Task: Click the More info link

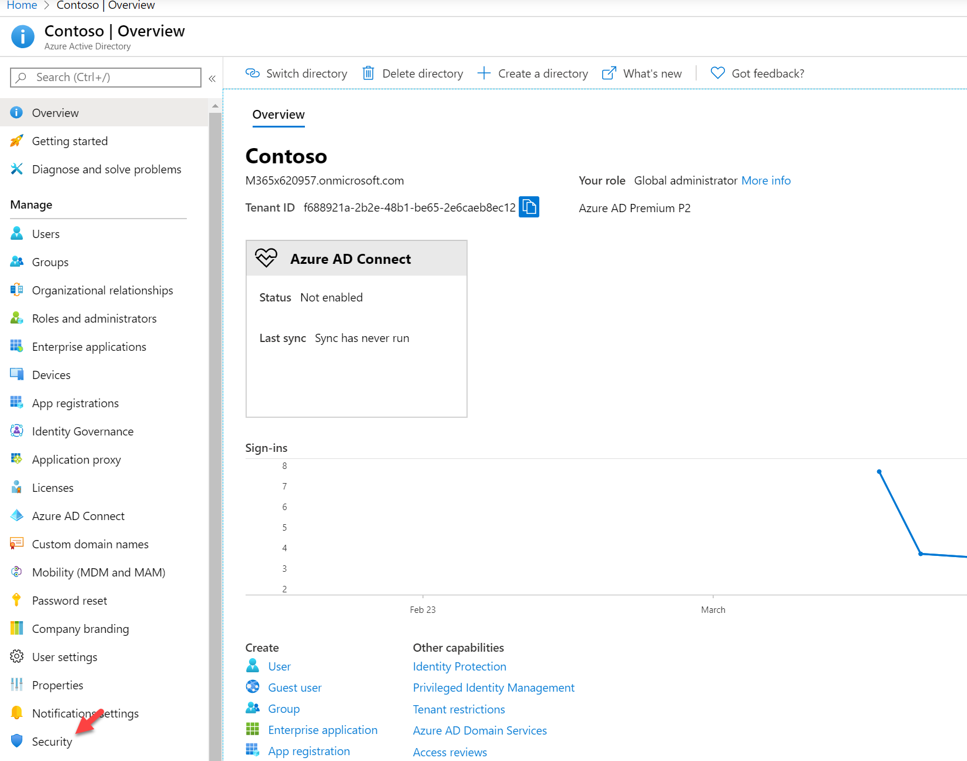Action: tap(766, 180)
